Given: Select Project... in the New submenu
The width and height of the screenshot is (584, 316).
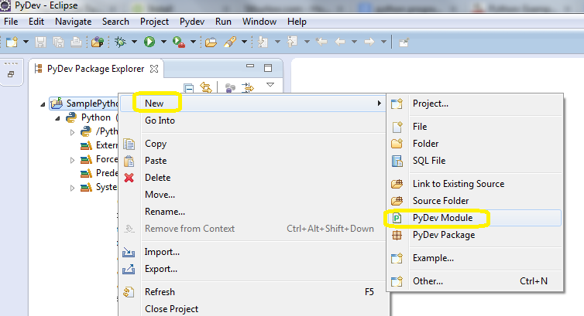Looking at the screenshot, I should (x=475, y=104).
